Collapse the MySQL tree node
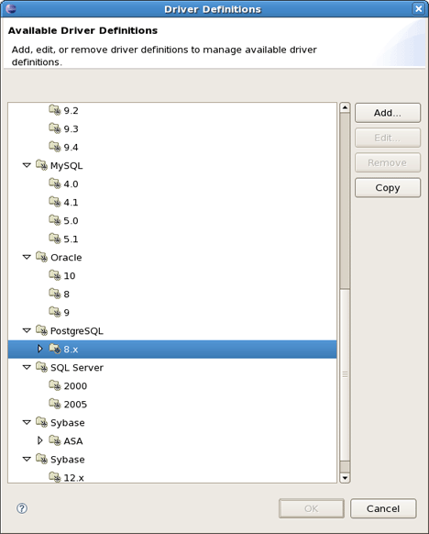Screen dimensions: 429x534 click(x=27, y=165)
